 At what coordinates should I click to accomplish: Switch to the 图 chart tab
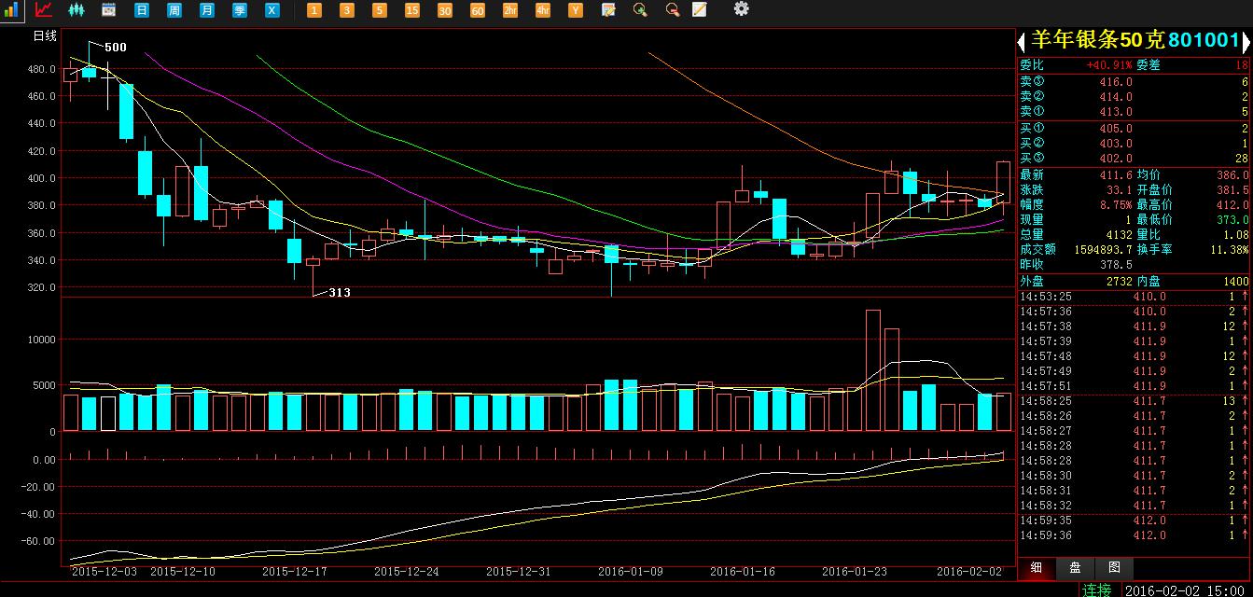(x=1115, y=567)
